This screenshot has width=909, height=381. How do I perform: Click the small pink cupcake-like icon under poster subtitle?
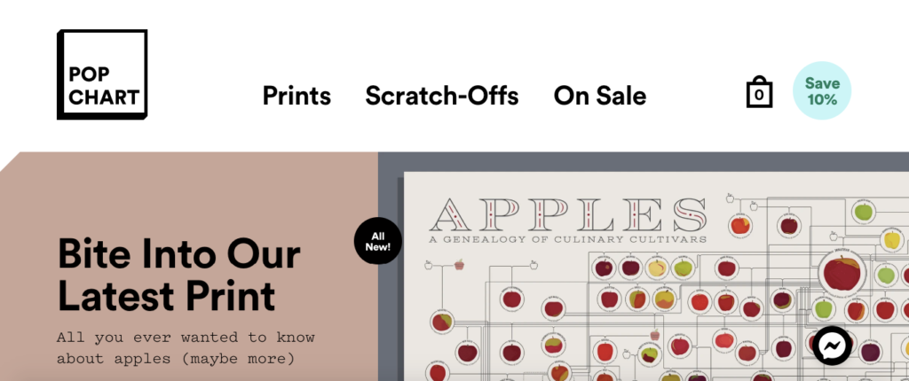(x=459, y=264)
